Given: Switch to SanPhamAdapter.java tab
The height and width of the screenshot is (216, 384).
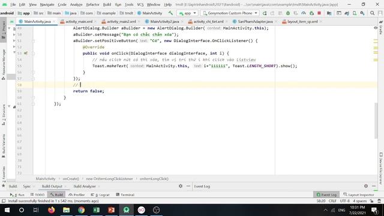Looking at the screenshot, I should point(255,22).
